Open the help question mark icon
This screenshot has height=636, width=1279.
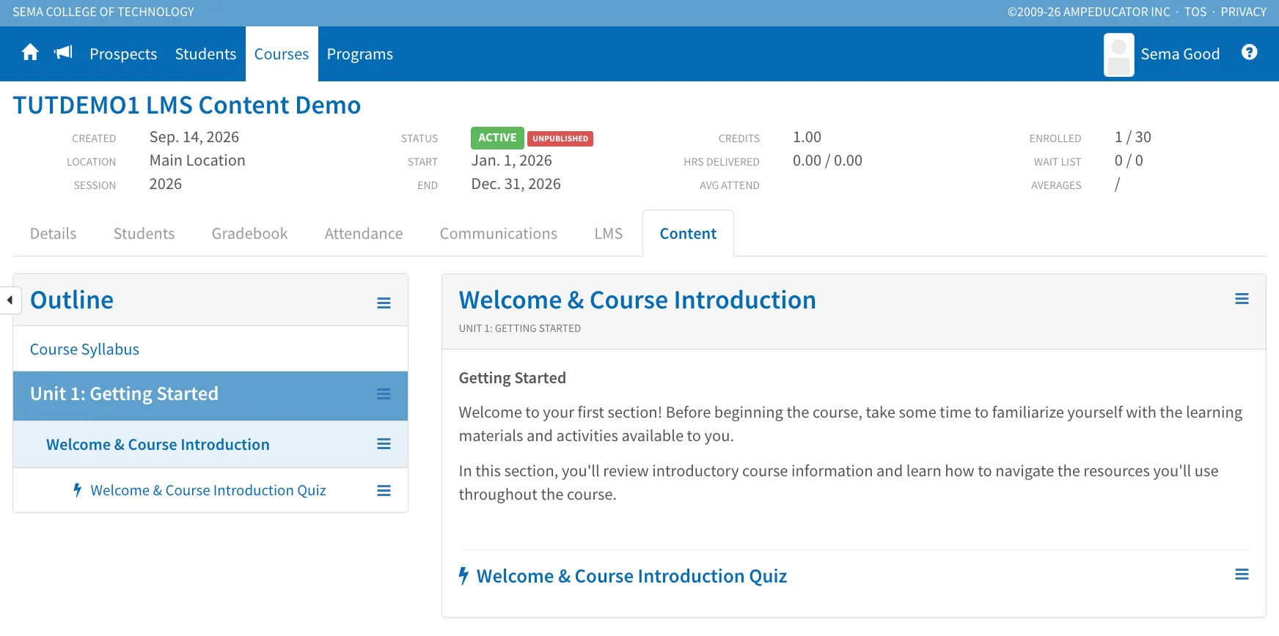coord(1250,53)
